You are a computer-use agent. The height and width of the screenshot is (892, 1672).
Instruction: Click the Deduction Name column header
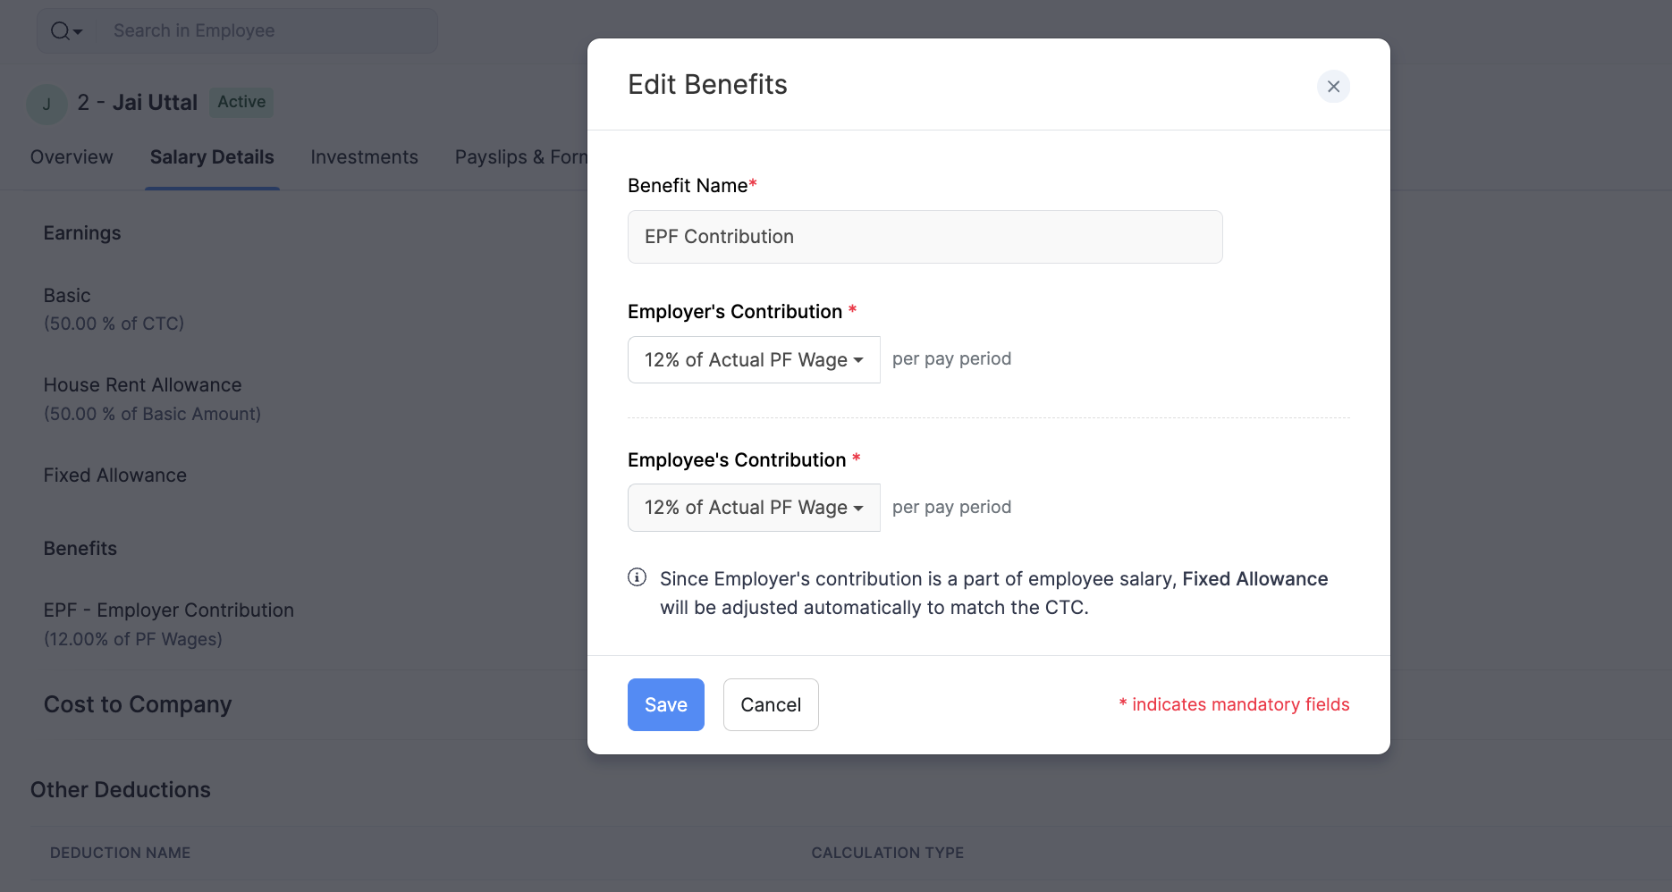[x=120, y=853]
